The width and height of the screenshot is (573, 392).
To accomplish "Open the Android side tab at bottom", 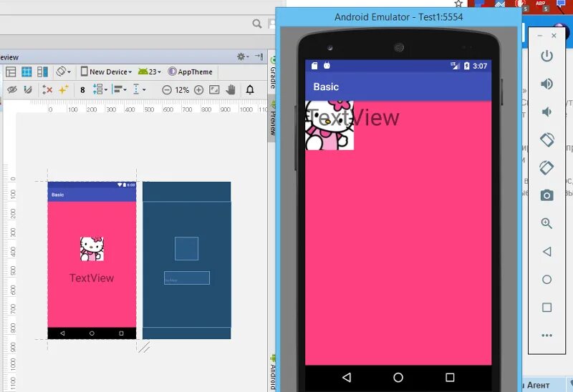I will coord(273,372).
